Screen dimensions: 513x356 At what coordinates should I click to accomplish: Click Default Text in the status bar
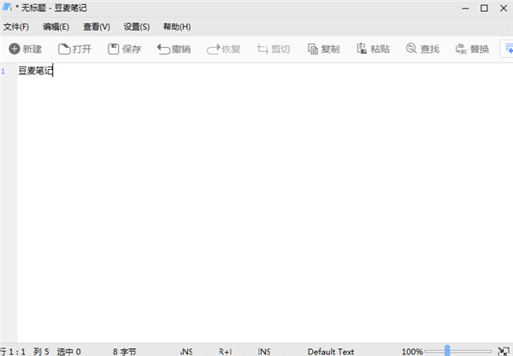[x=331, y=351]
